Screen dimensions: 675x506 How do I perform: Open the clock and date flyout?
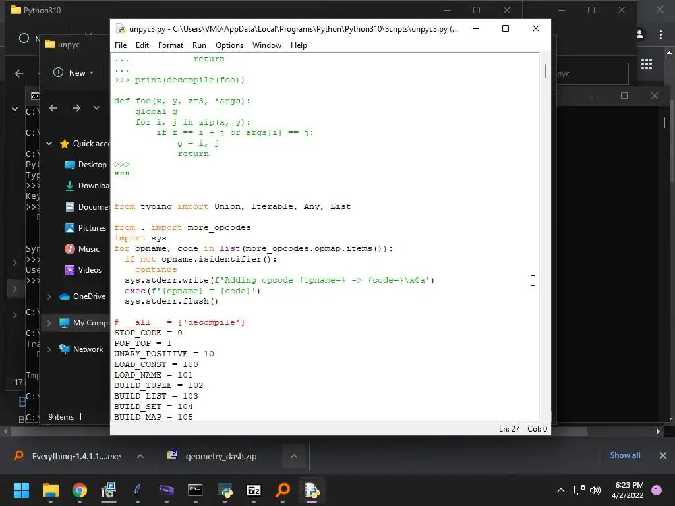(628, 490)
